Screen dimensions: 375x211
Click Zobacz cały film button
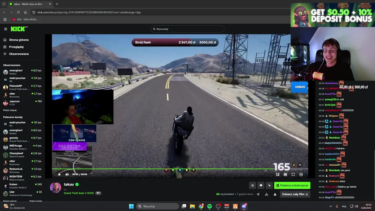click(295, 194)
